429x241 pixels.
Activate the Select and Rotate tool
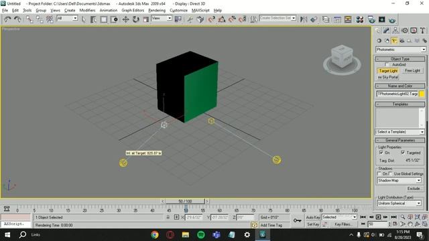[136, 19]
